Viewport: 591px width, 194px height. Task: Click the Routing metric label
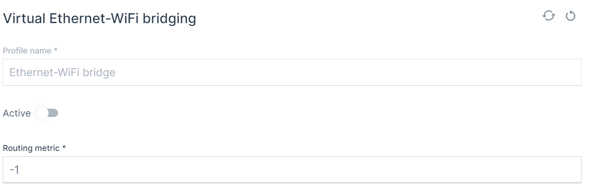(x=34, y=148)
